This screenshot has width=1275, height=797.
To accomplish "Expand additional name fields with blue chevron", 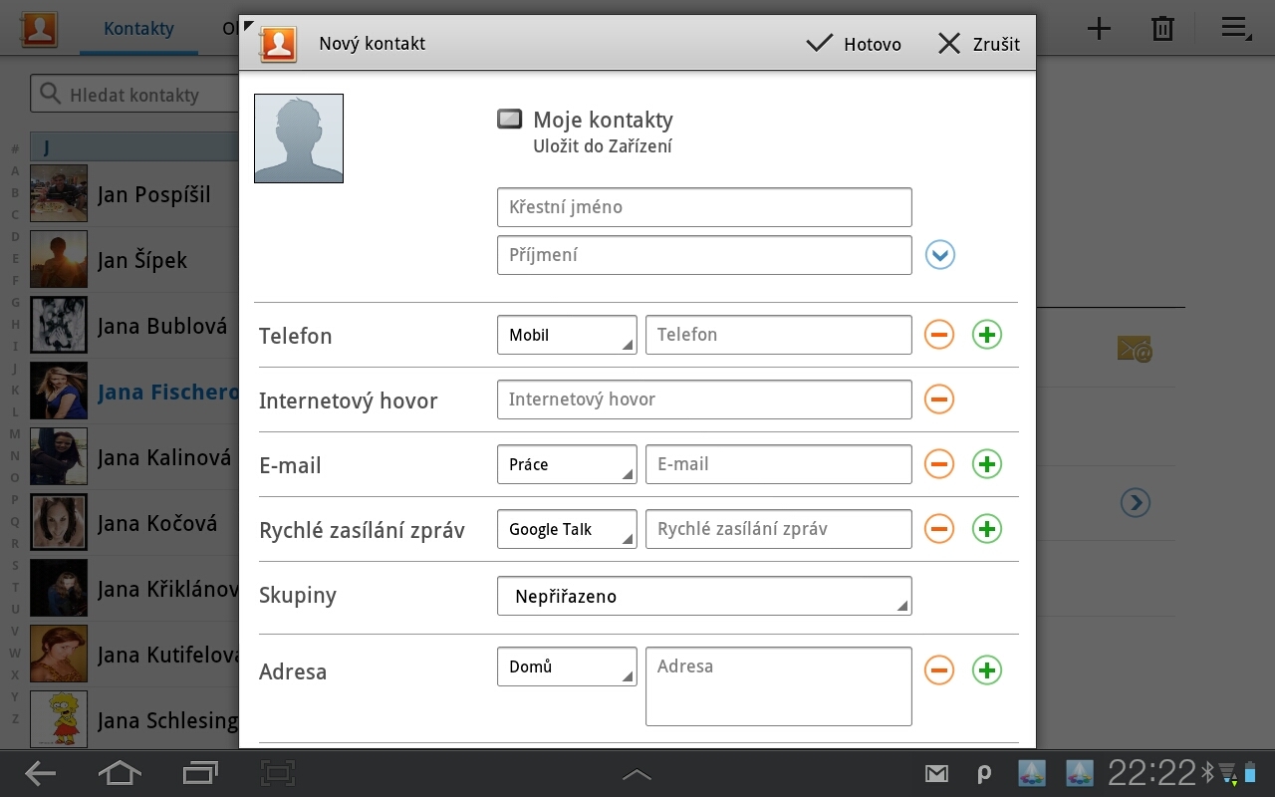I will (939, 255).
